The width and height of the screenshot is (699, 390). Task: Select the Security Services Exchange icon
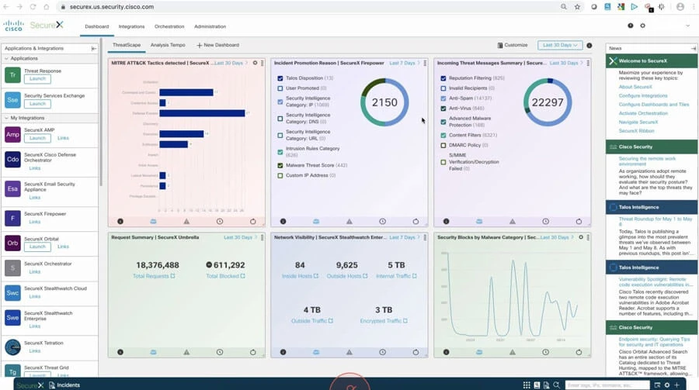12,100
